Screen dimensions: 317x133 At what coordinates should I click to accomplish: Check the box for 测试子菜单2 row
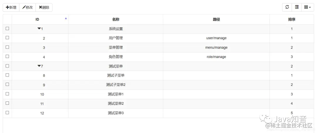[x=7, y=84]
